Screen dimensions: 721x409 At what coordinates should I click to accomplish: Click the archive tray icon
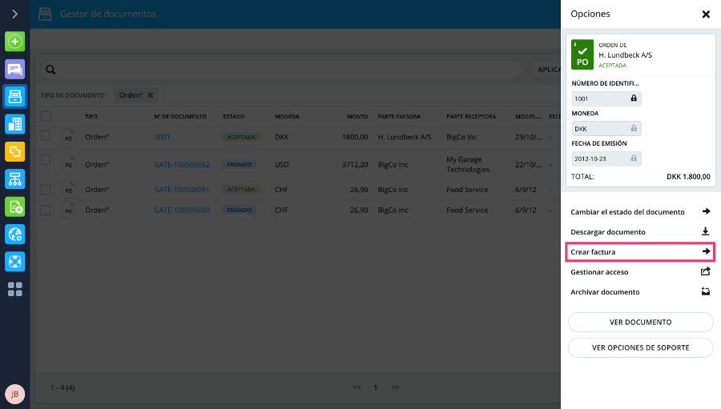[705, 291]
